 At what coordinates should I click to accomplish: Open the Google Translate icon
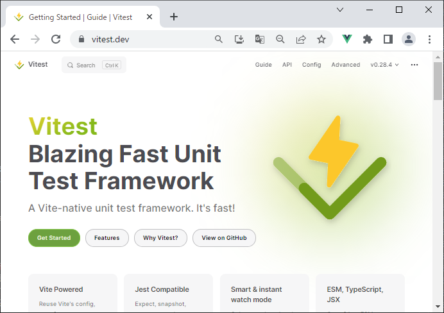coord(260,39)
